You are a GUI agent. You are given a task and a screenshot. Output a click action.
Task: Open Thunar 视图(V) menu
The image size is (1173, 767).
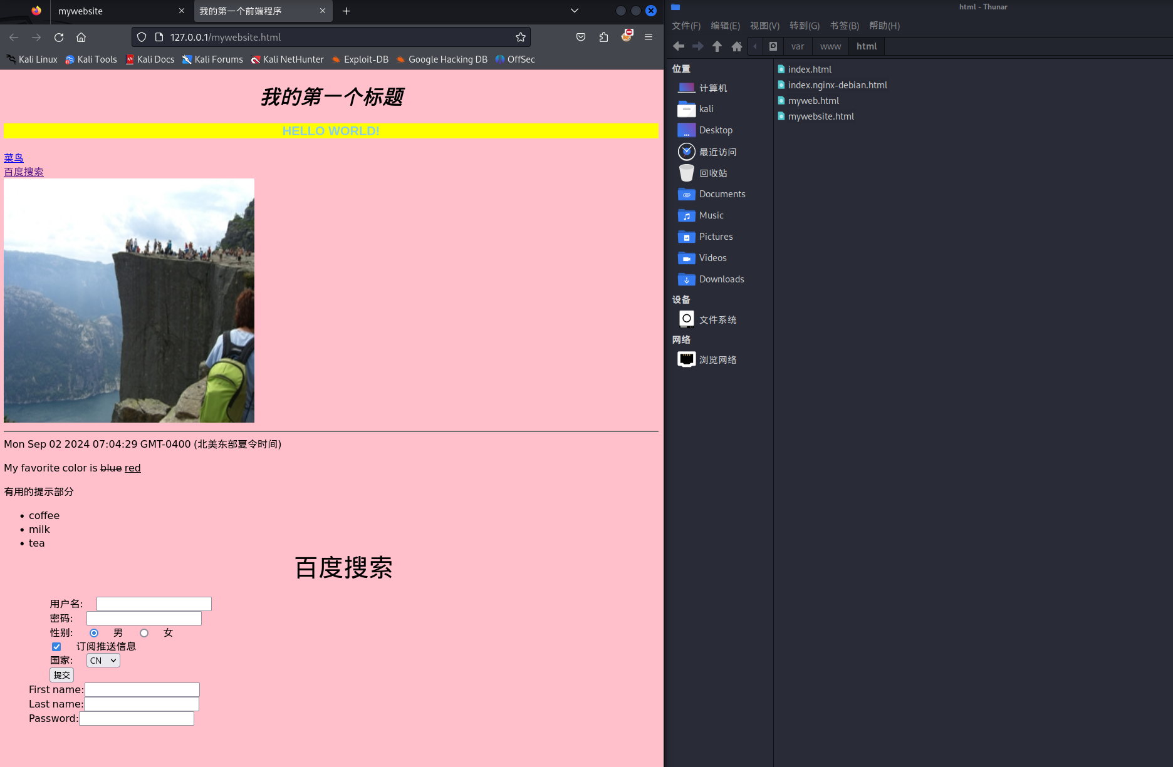764,26
